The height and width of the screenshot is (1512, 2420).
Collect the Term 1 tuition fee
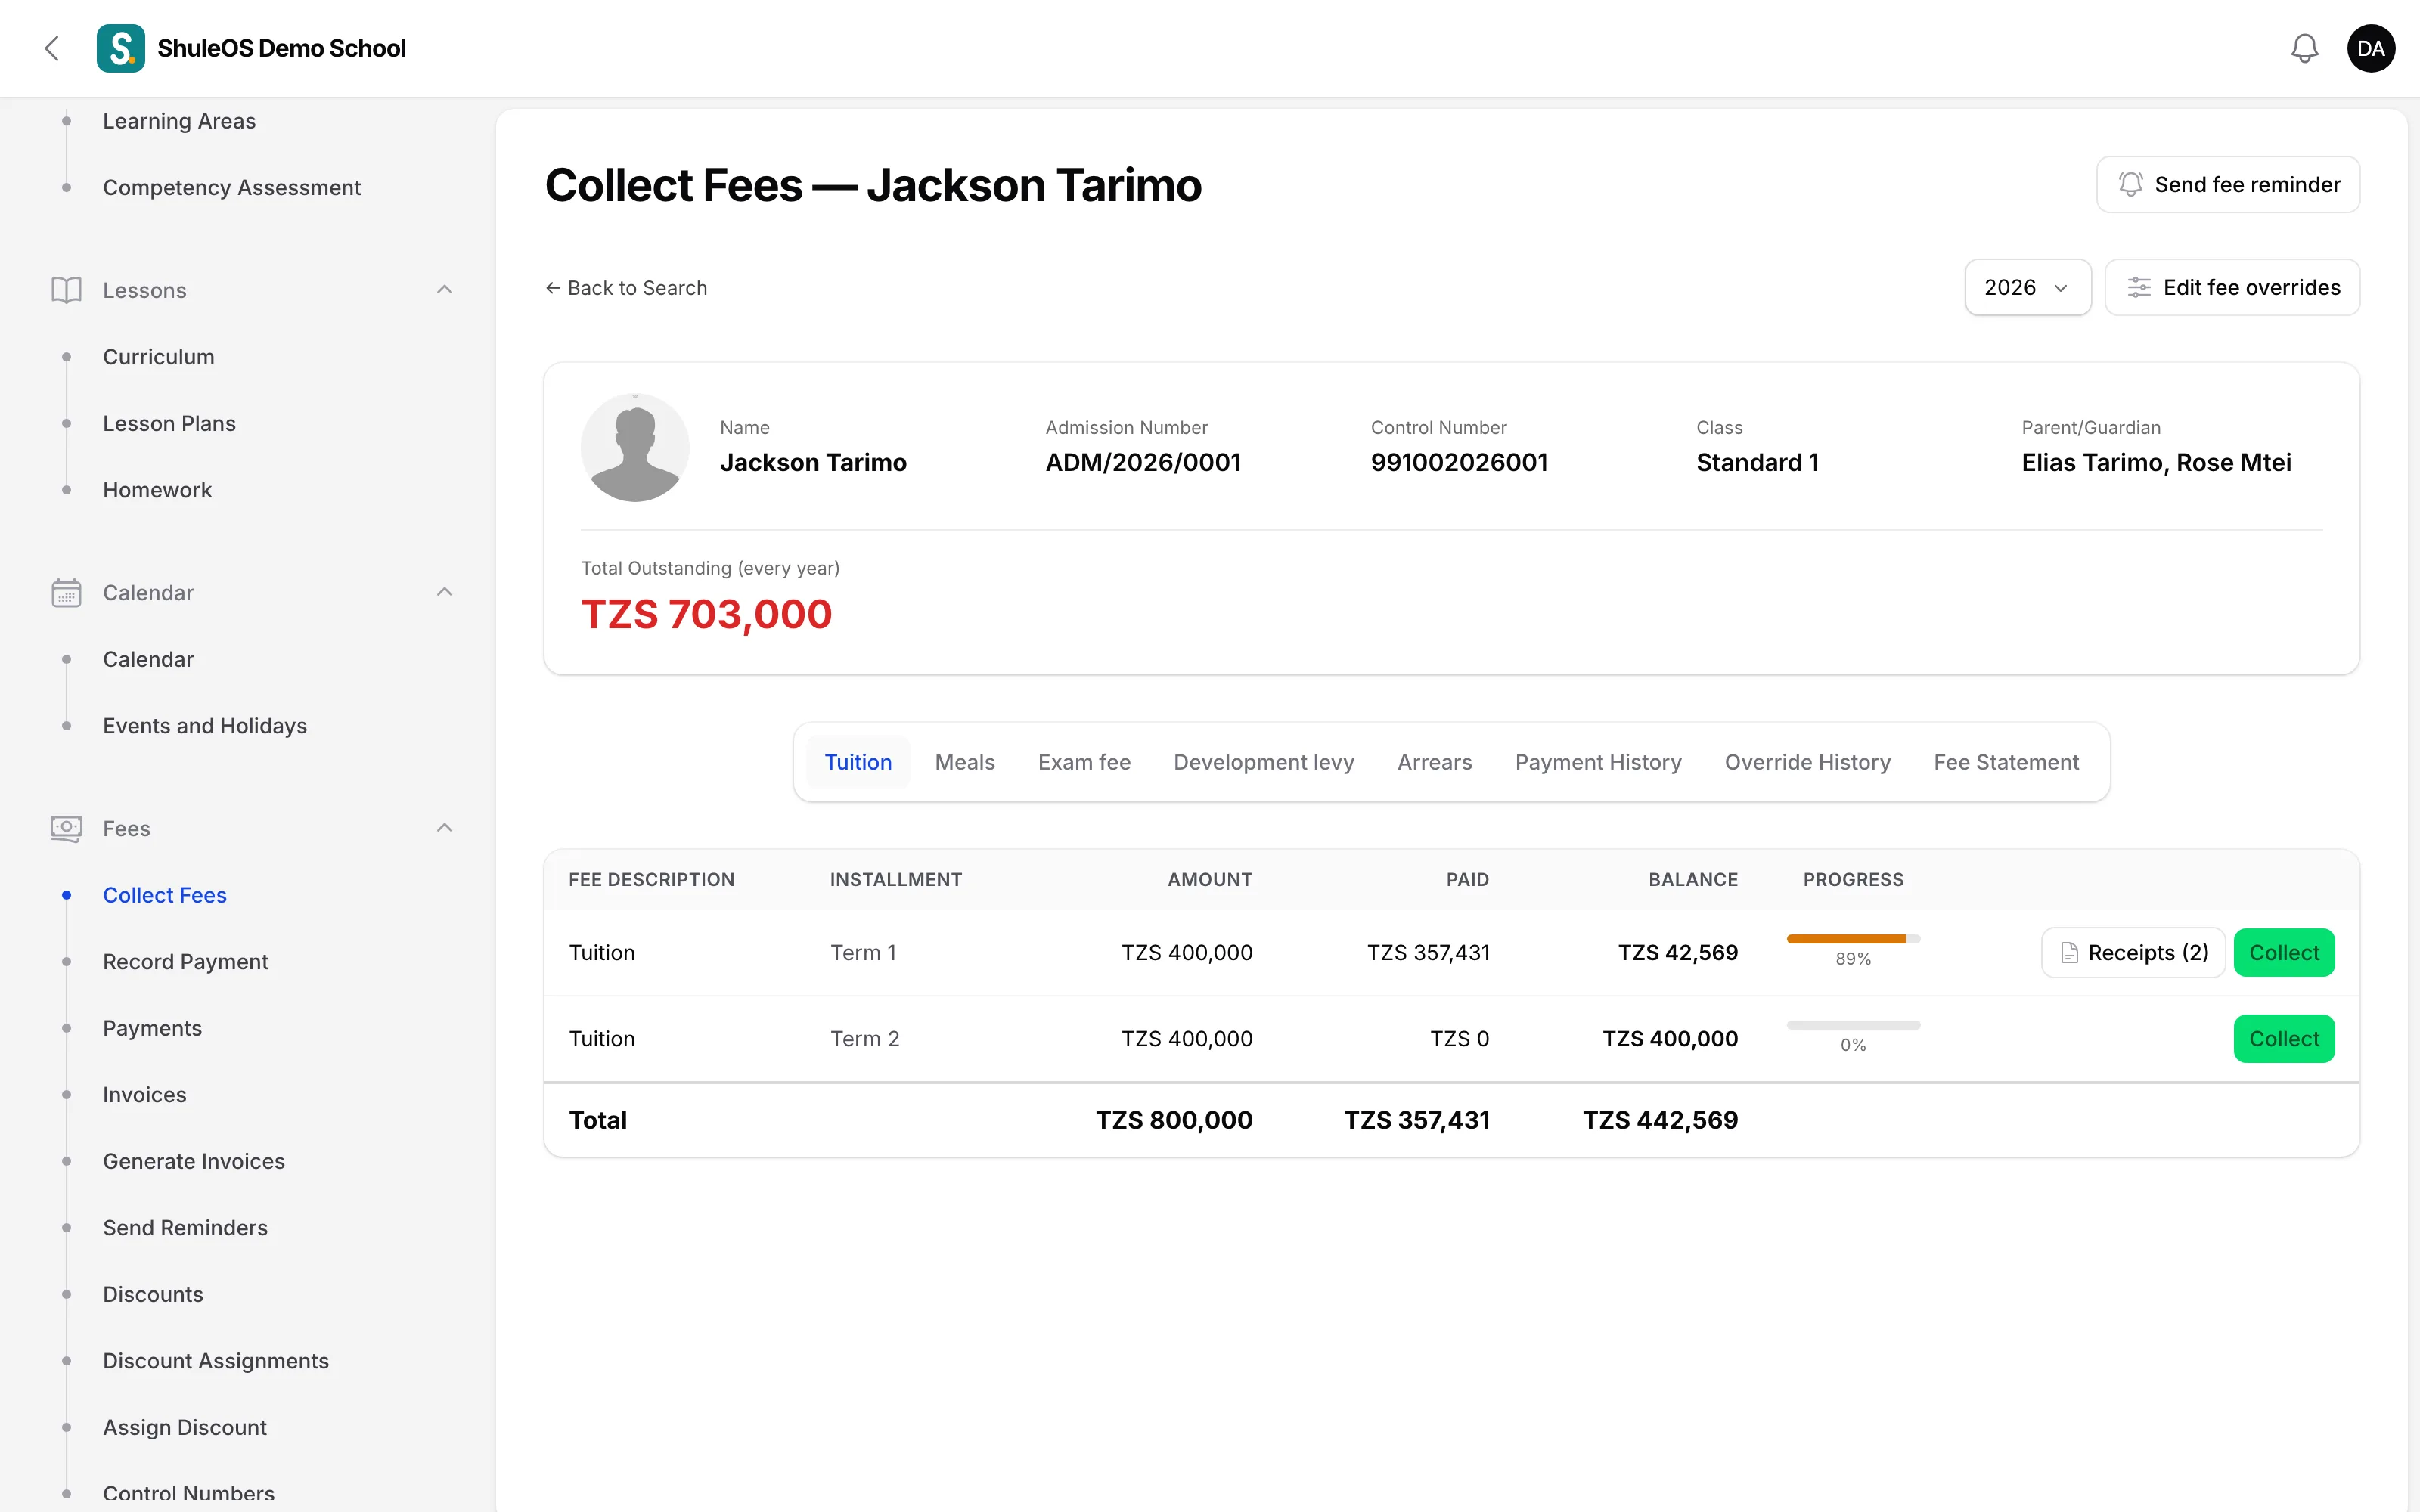[2284, 953]
